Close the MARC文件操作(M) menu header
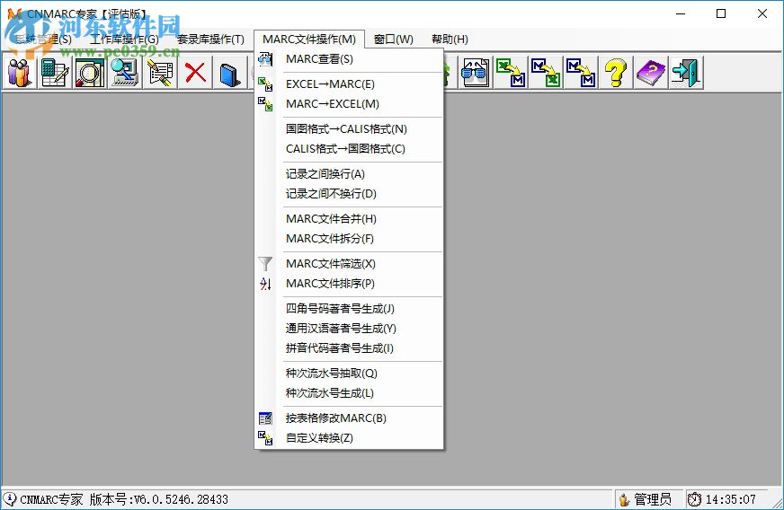Image resolution: width=784 pixels, height=510 pixels. pyautogui.click(x=309, y=39)
